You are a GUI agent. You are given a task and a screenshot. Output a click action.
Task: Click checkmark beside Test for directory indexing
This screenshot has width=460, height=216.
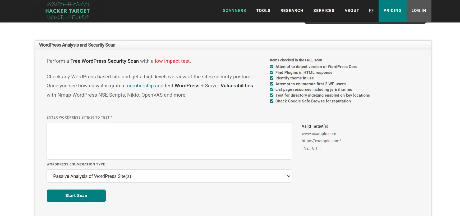coord(272,95)
